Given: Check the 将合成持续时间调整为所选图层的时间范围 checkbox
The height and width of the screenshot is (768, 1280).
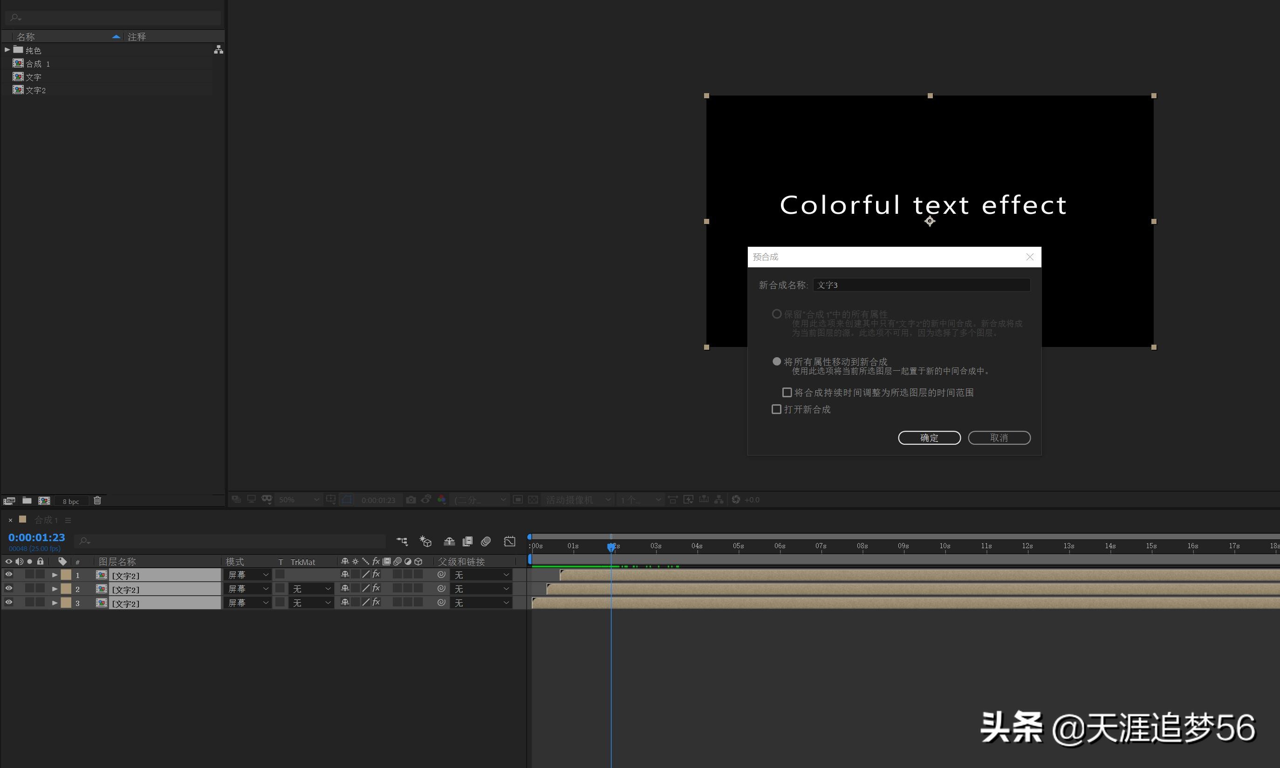Looking at the screenshot, I should [x=787, y=392].
